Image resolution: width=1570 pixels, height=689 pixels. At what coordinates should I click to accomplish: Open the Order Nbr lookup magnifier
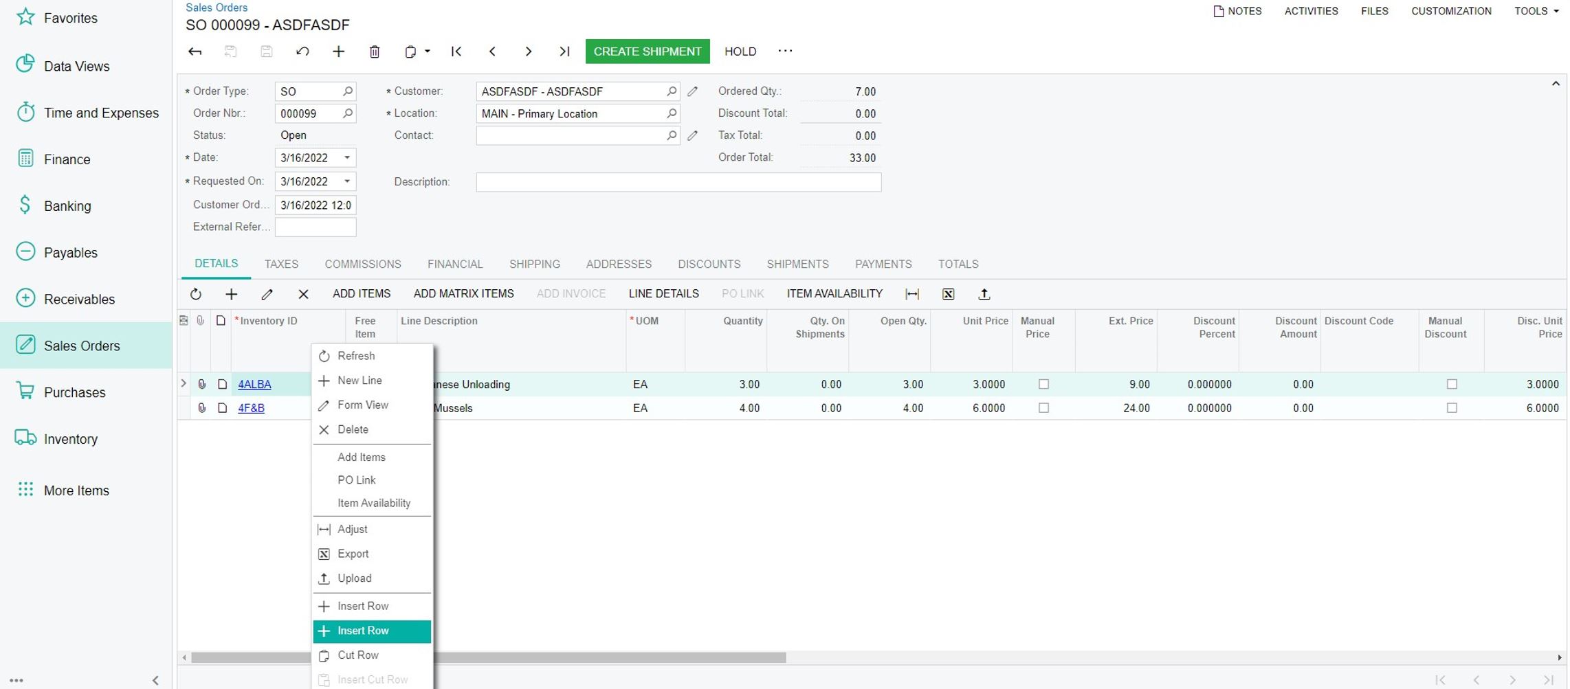(348, 113)
